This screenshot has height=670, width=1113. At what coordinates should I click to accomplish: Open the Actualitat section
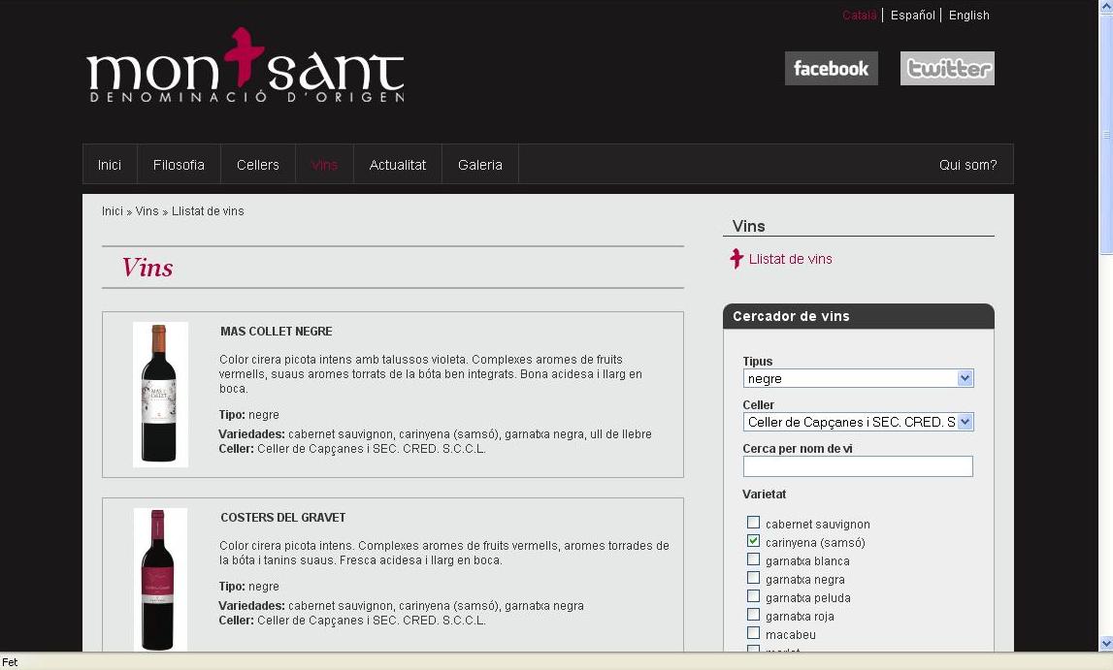coord(398,165)
